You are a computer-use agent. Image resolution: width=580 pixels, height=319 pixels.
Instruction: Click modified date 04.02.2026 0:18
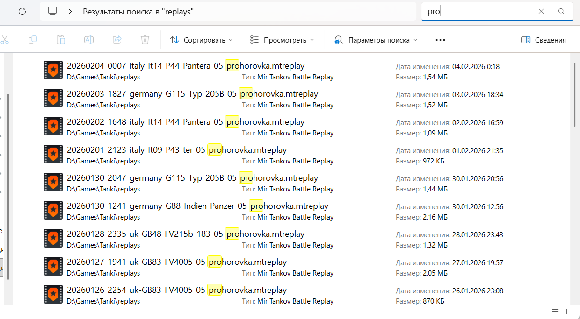(x=476, y=67)
